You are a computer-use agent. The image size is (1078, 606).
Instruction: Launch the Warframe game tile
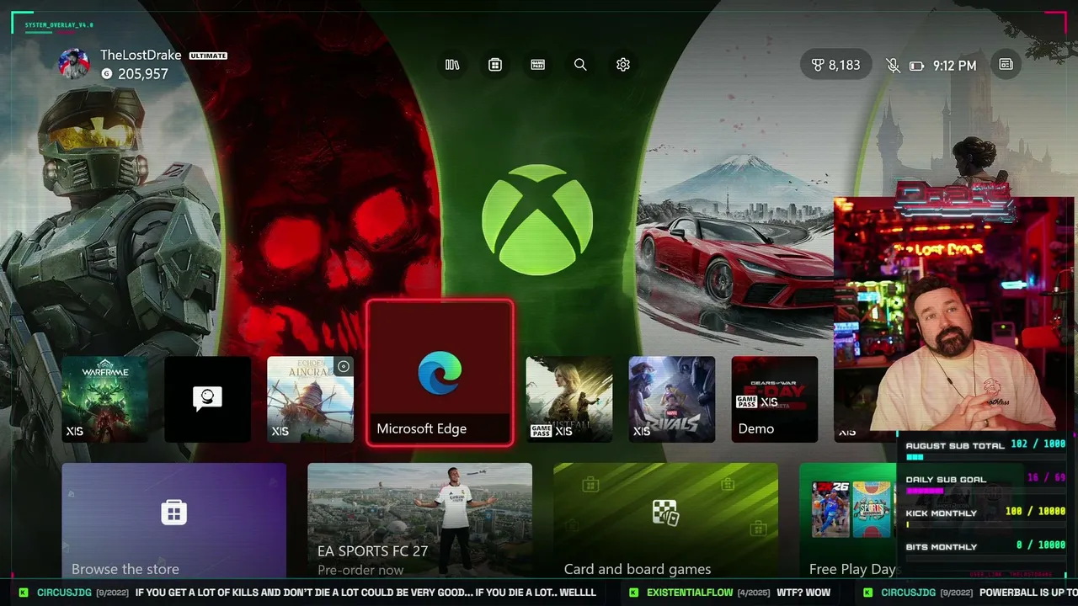click(104, 399)
